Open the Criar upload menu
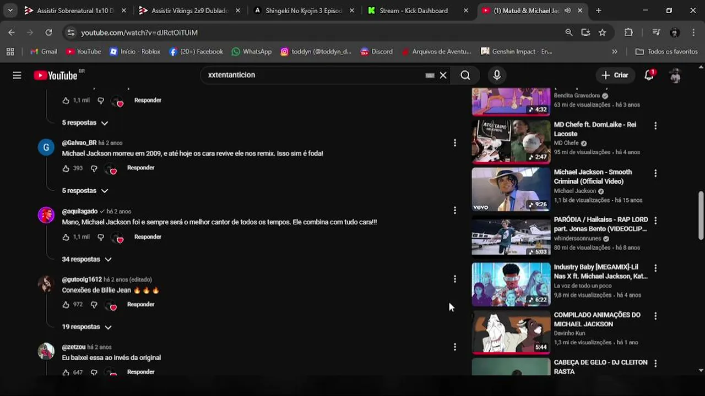The height and width of the screenshot is (396, 705). 615,75
